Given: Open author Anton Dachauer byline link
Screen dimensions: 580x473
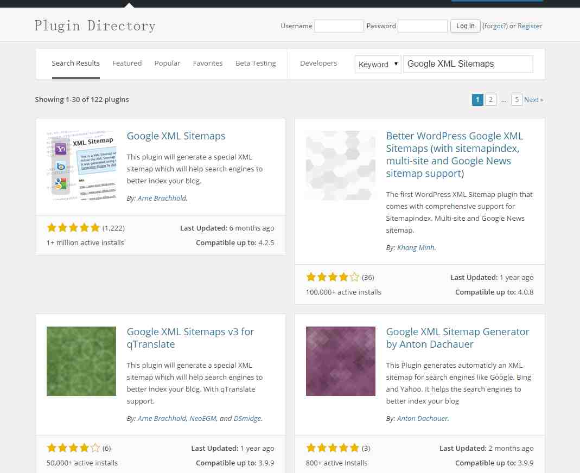Looking at the screenshot, I should point(422,418).
